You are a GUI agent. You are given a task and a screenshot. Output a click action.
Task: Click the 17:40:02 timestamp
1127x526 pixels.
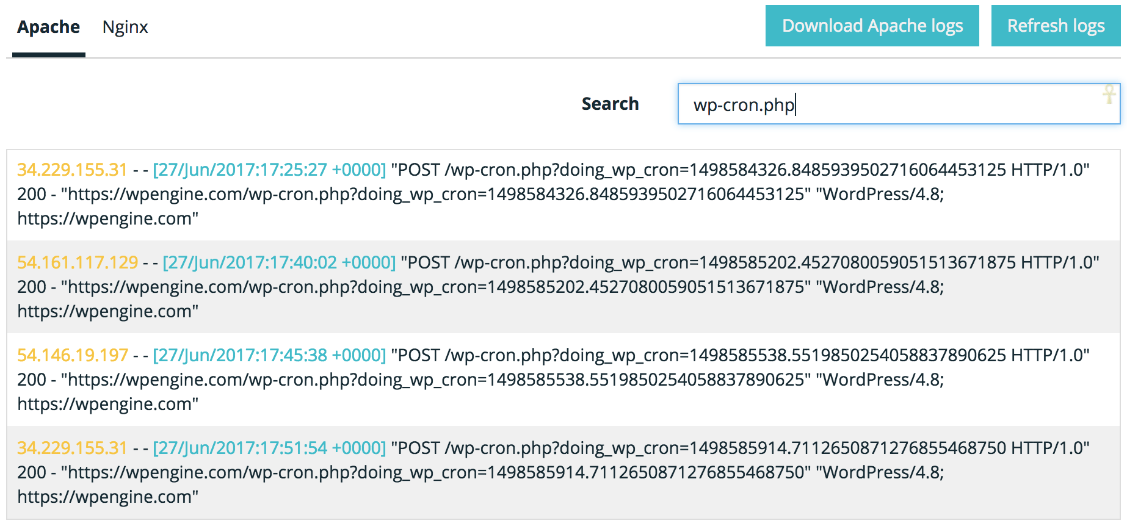[279, 262]
